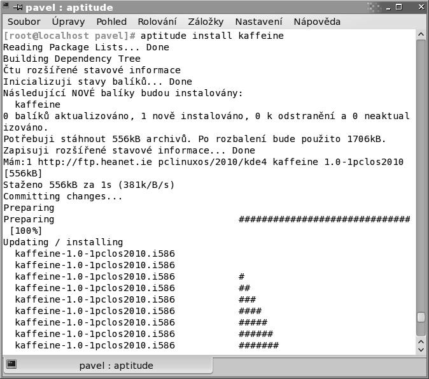This screenshot has height=379, width=429.
Task: Click the kaffeine line with one hash
Action: click(x=130, y=276)
